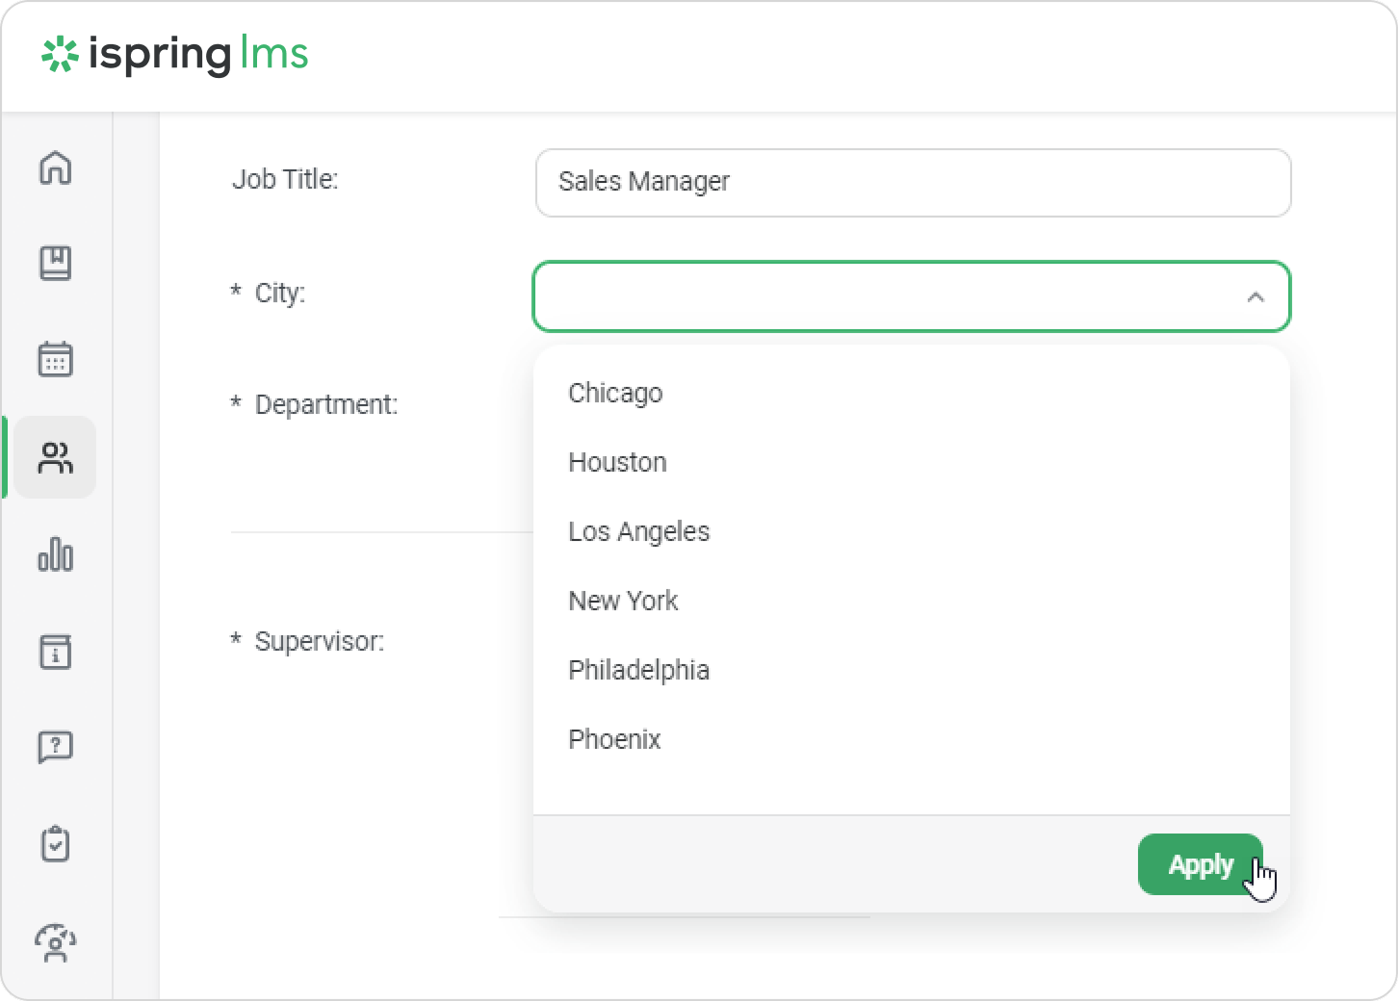This screenshot has height=1001, width=1398.
Task: Choose Los Angeles in the dropdown
Action: click(638, 531)
